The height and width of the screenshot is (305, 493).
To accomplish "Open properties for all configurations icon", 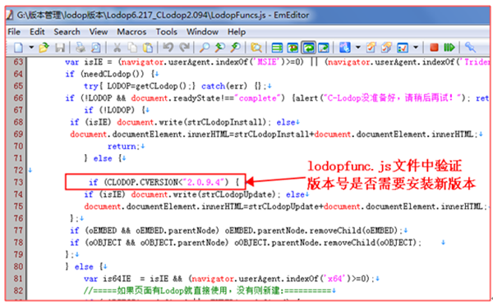I will 386,48.
